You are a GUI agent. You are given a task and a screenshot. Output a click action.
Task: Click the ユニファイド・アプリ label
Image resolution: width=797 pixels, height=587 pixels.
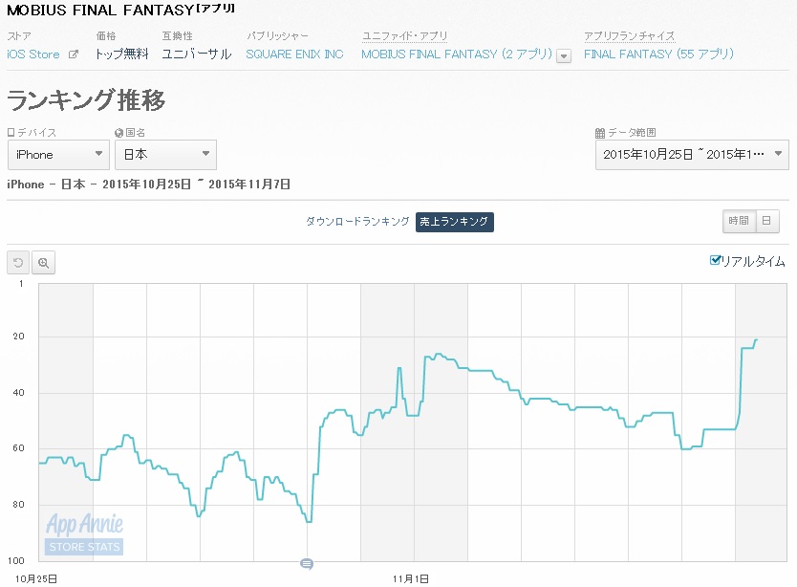pos(404,36)
